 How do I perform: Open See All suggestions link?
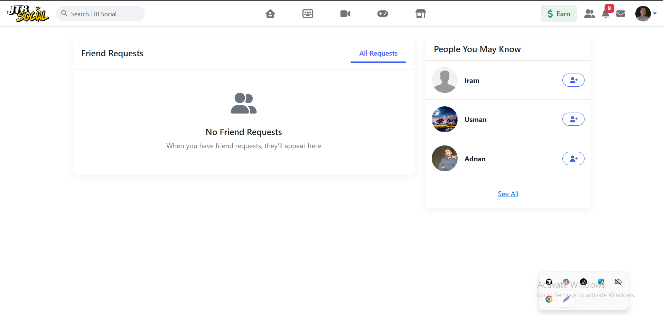[508, 194]
